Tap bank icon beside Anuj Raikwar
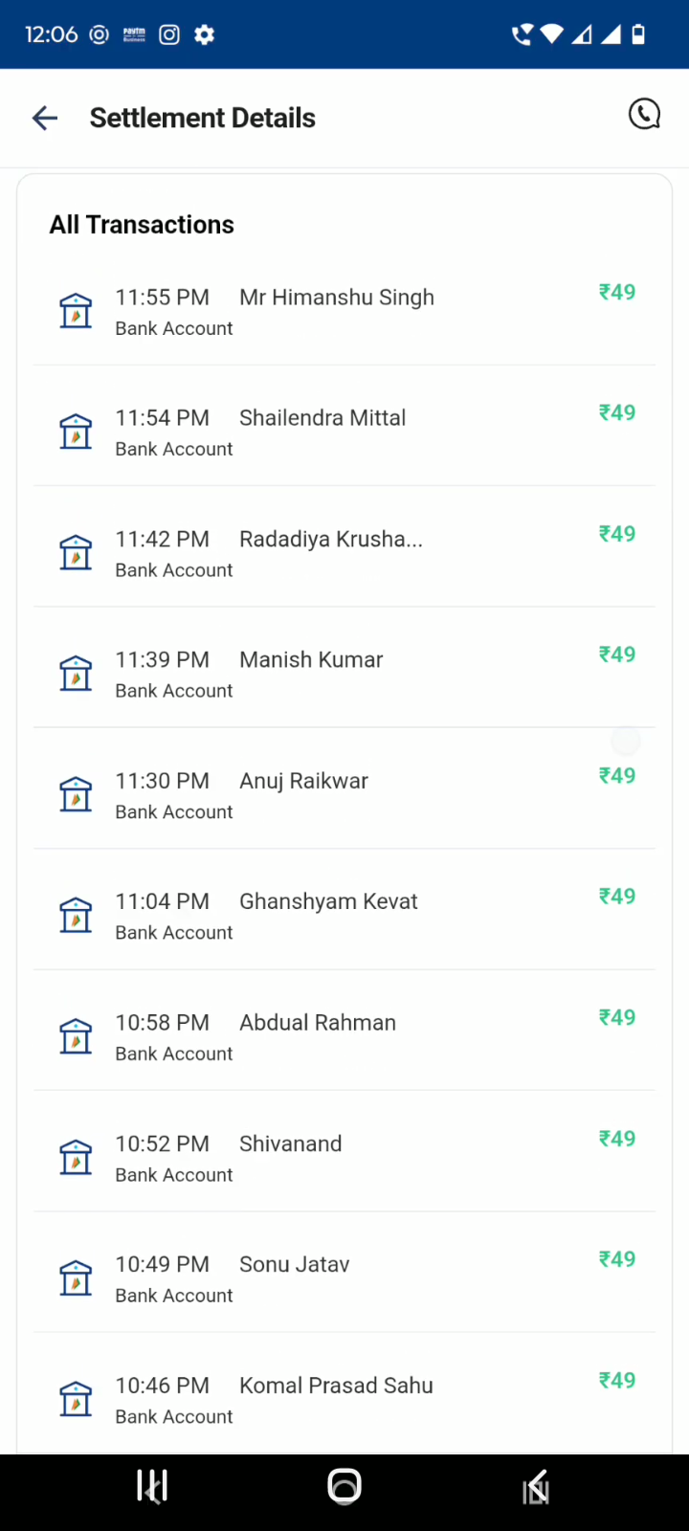 pos(76,794)
